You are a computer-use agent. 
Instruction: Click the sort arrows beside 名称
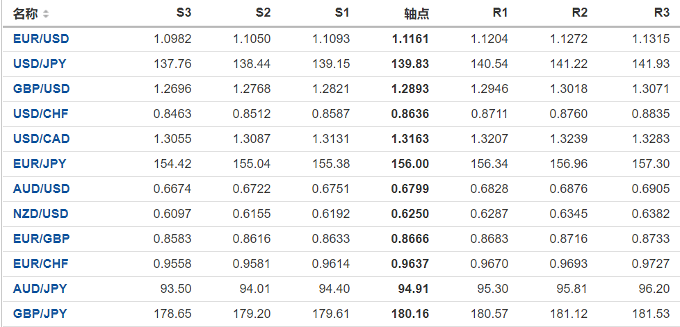(x=46, y=14)
